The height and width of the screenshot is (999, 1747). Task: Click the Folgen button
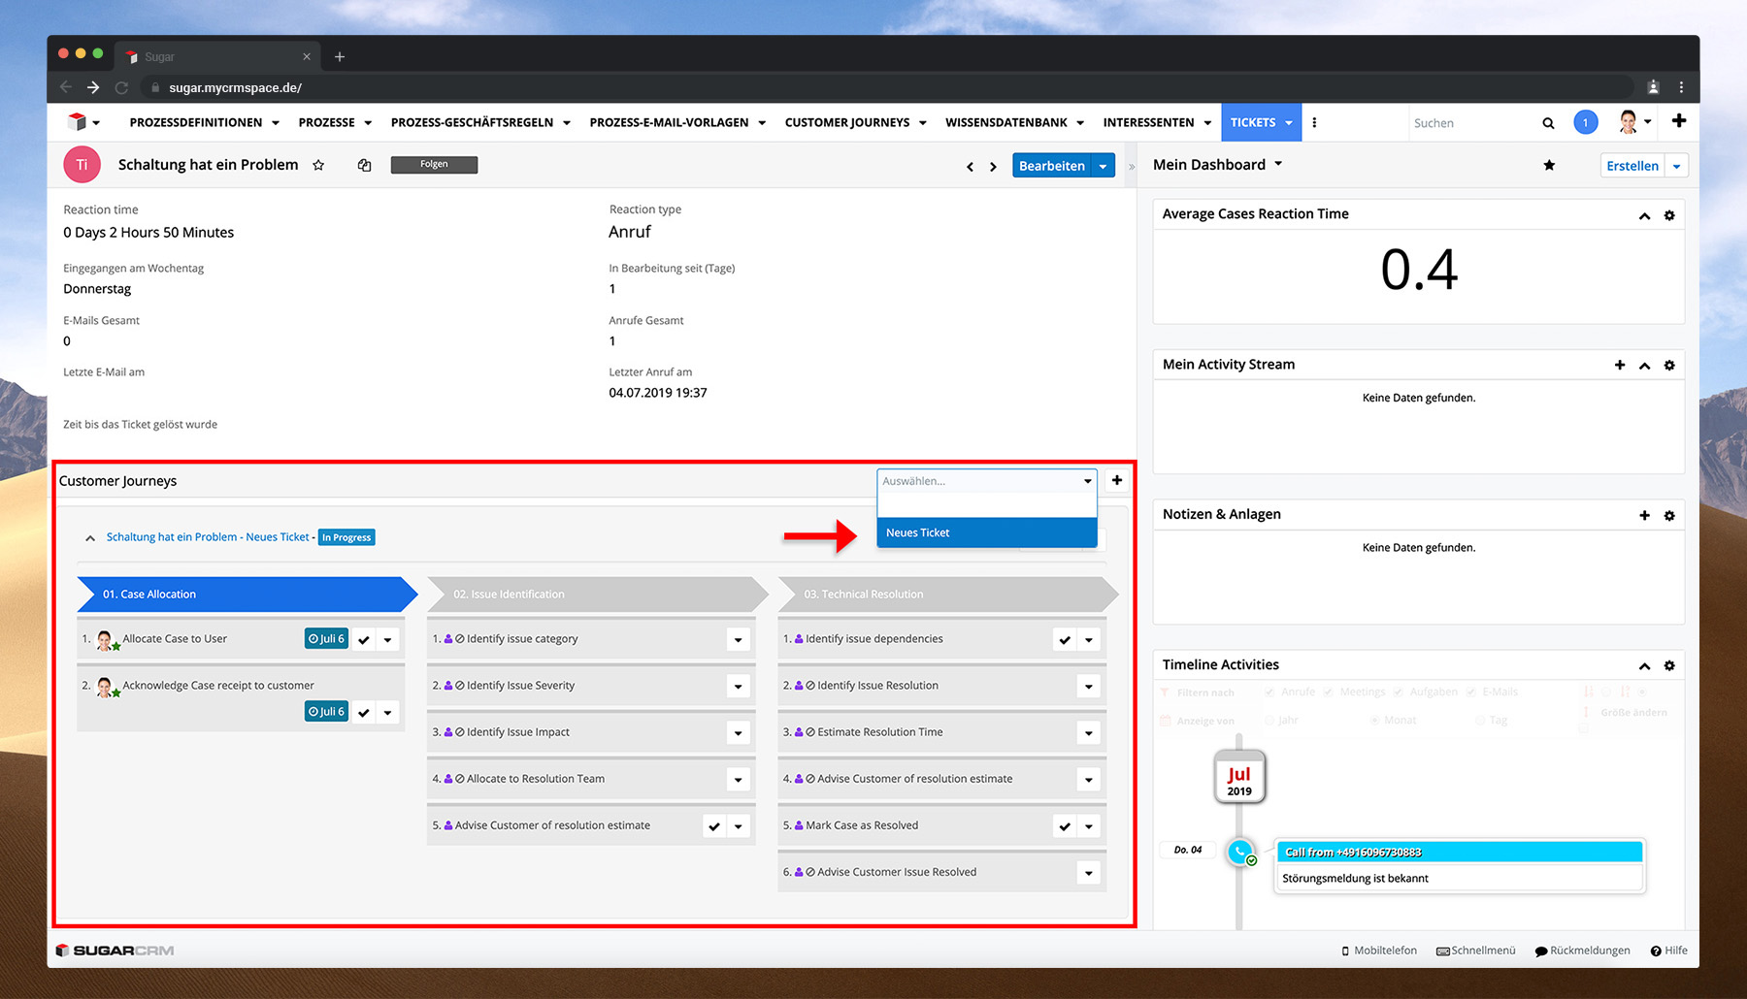click(434, 165)
